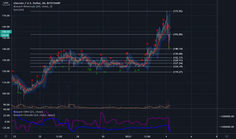Click the -1200000.00 OBV axis label
236x139 pixels.
coord(227,117)
